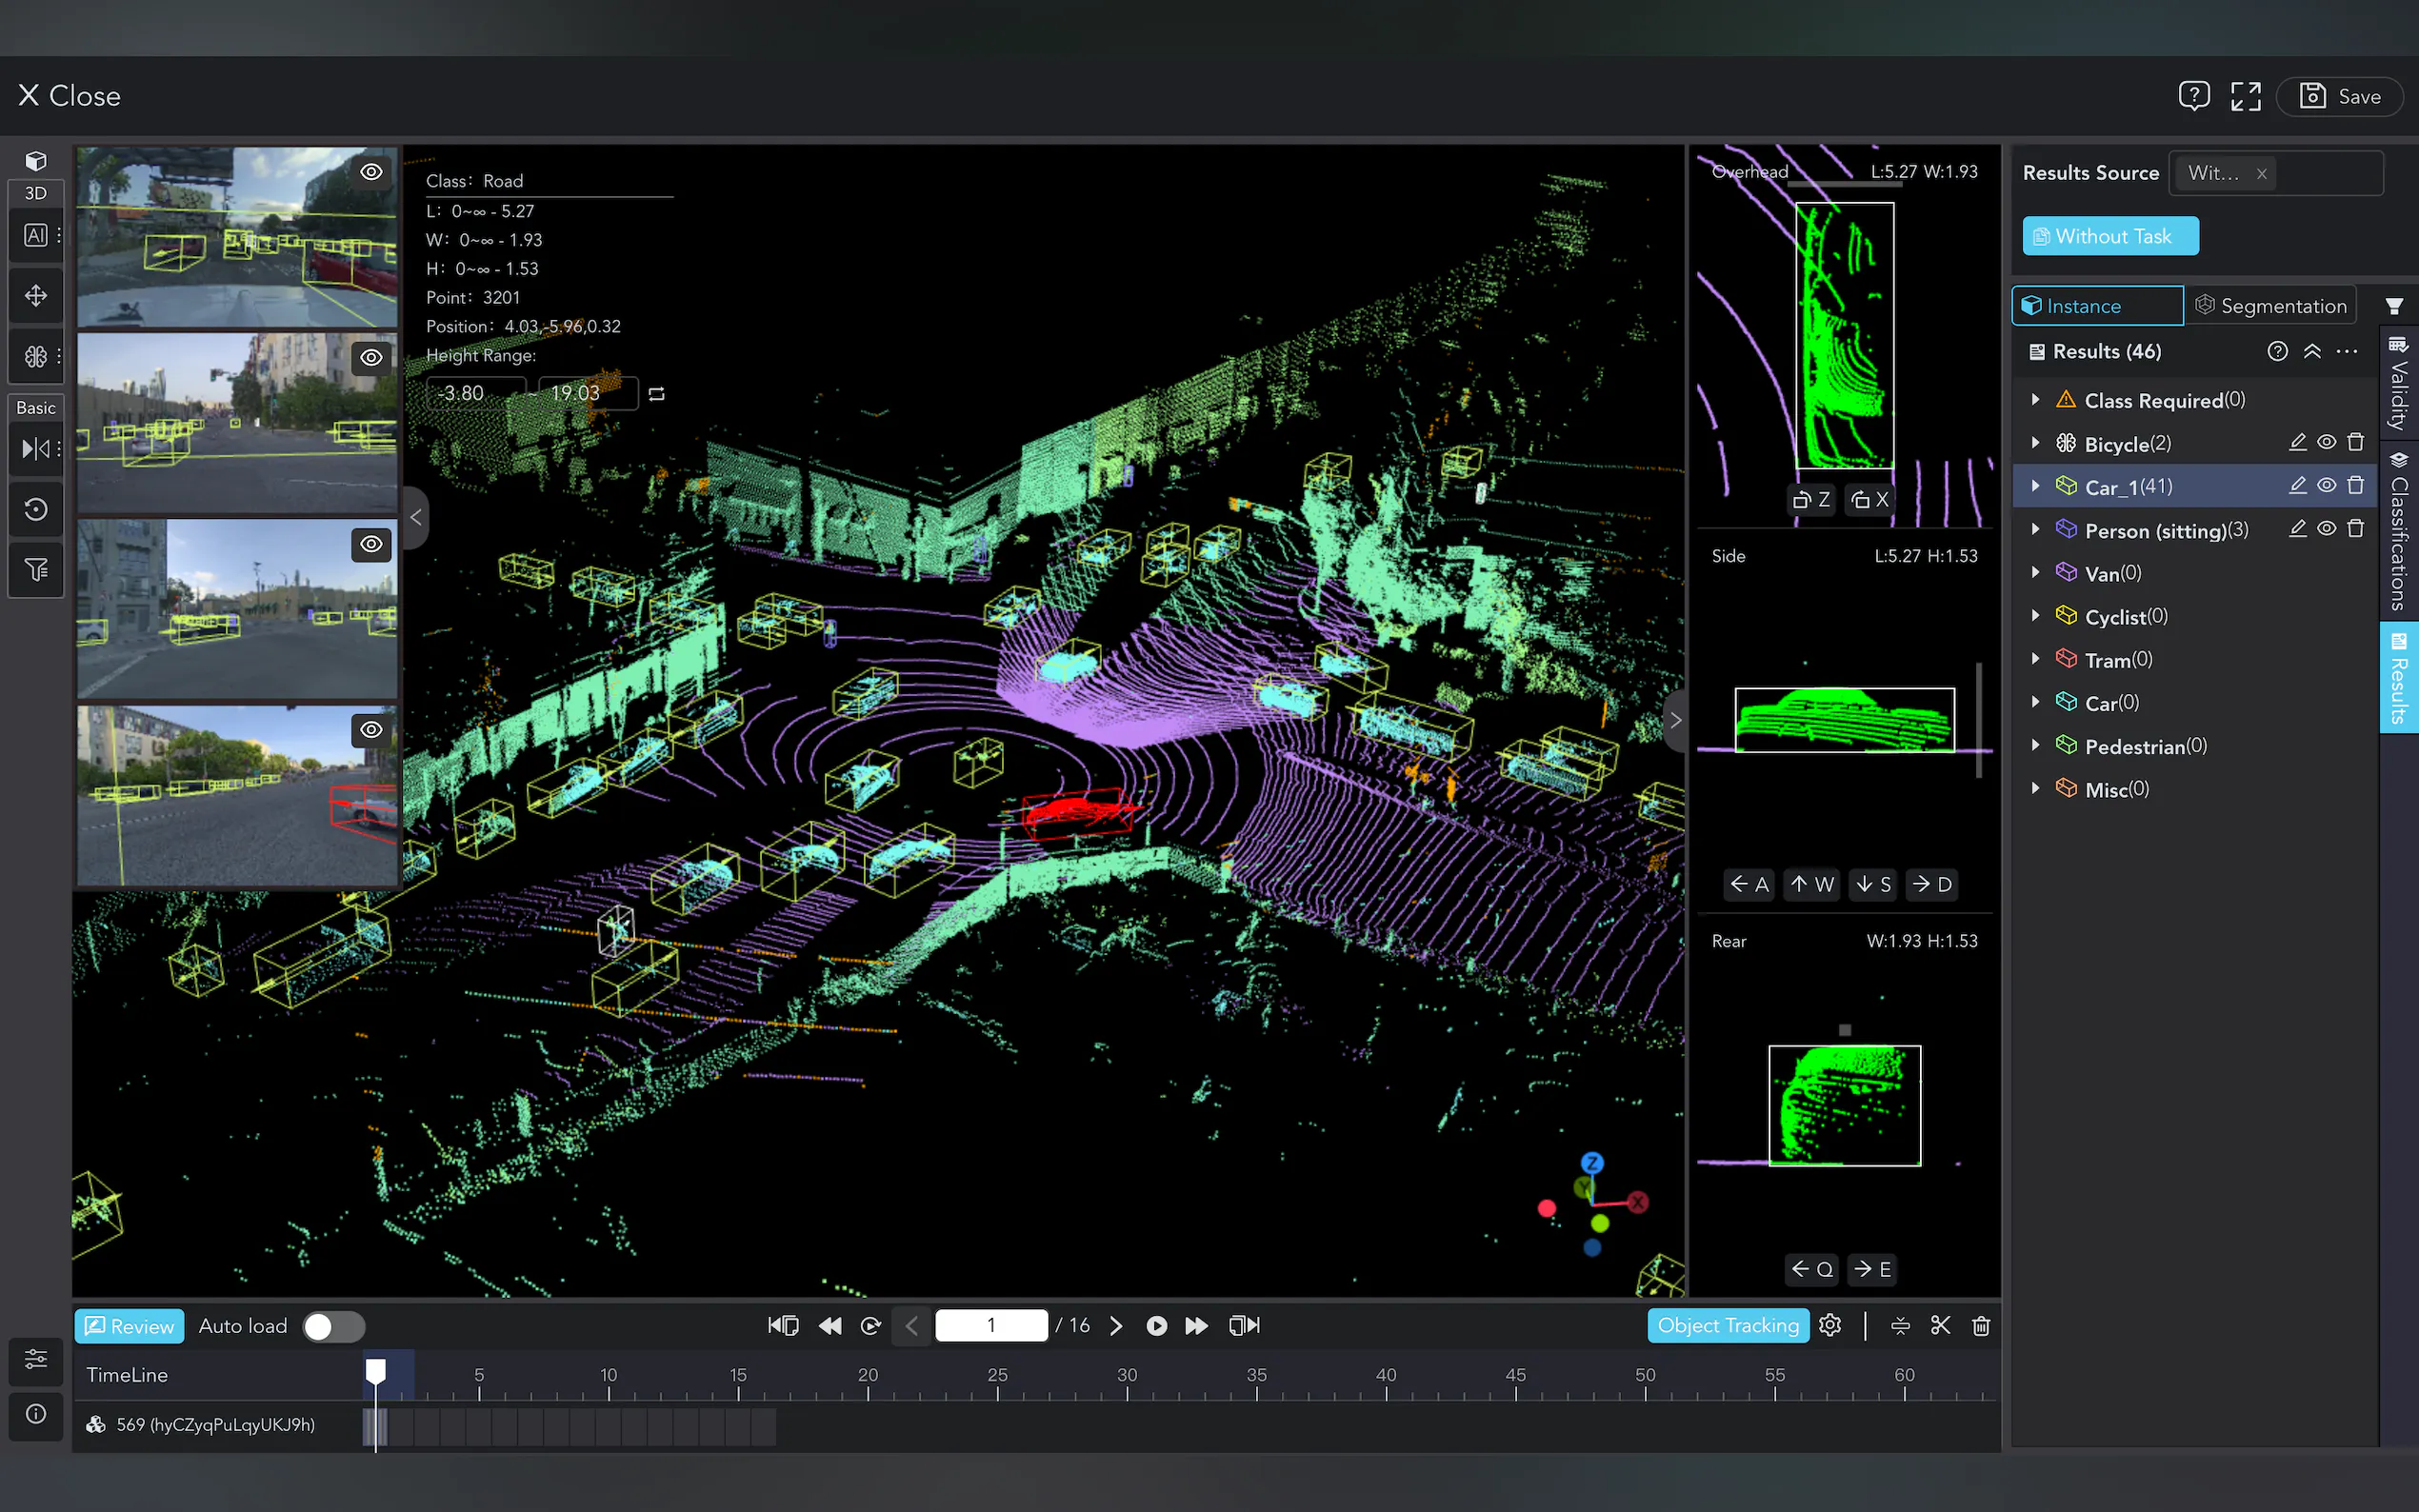Toggle visibility of top camera thumbnail
The image size is (2419, 1512).
tap(371, 172)
